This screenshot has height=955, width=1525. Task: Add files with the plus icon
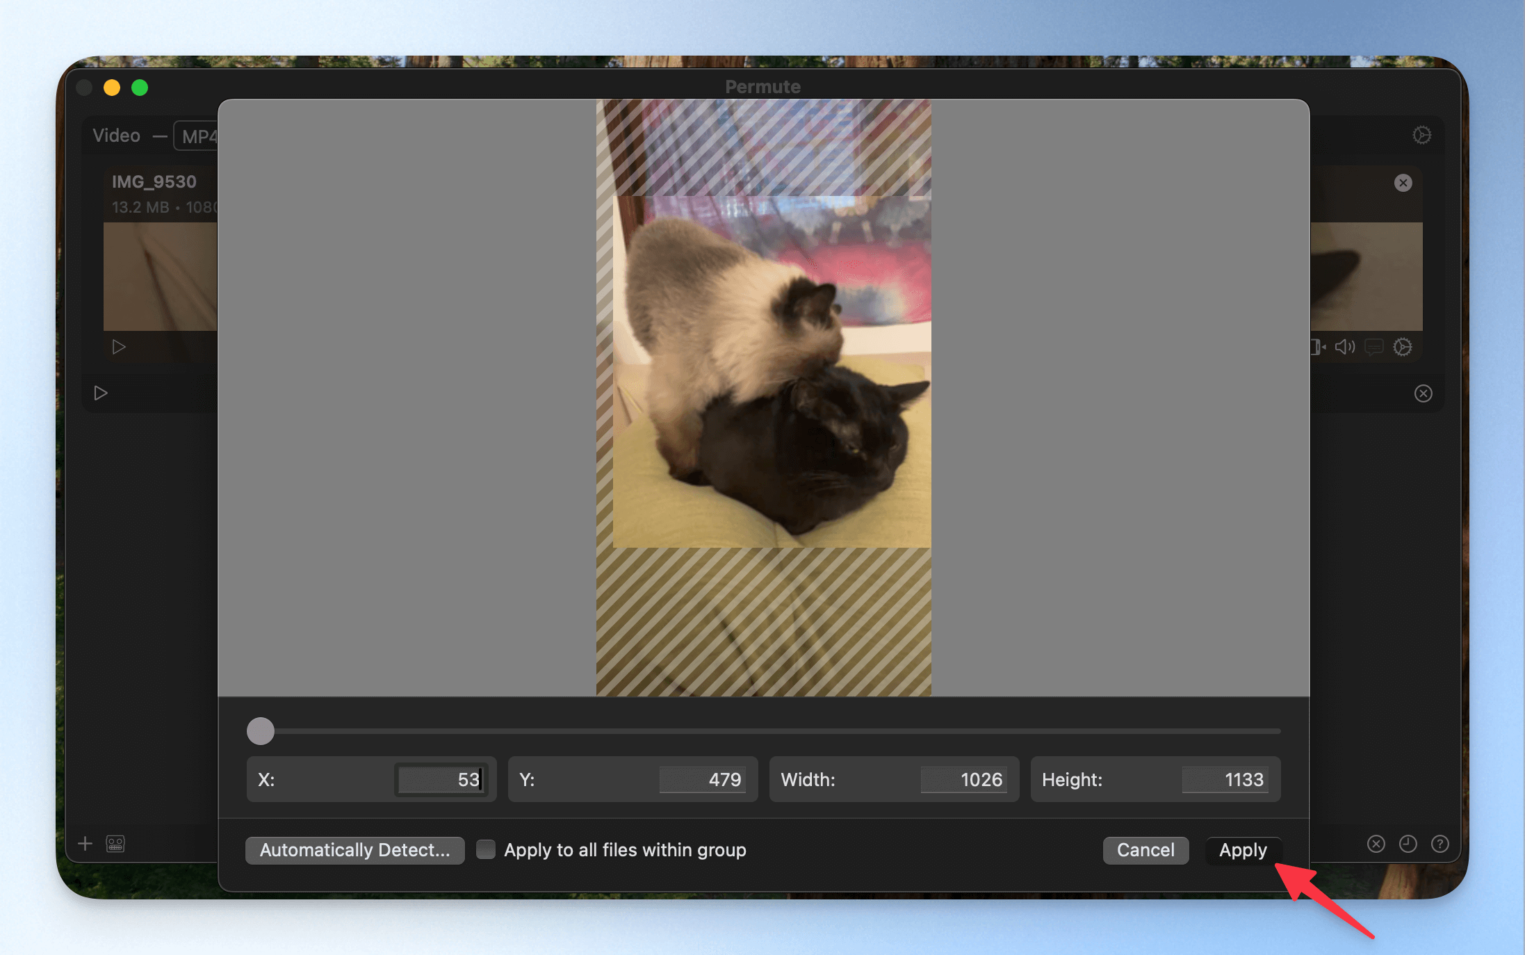pyautogui.click(x=85, y=844)
